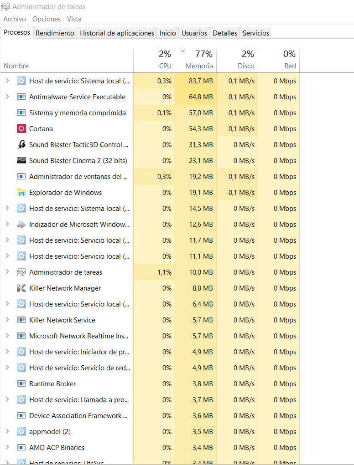The height and width of the screenshot is (465, 354).
Task: Open the Historial de aplicaciones tab
Action: click(x=117, y=33)
